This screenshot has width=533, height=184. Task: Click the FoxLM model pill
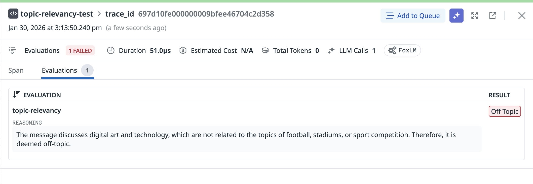[402, 50]
